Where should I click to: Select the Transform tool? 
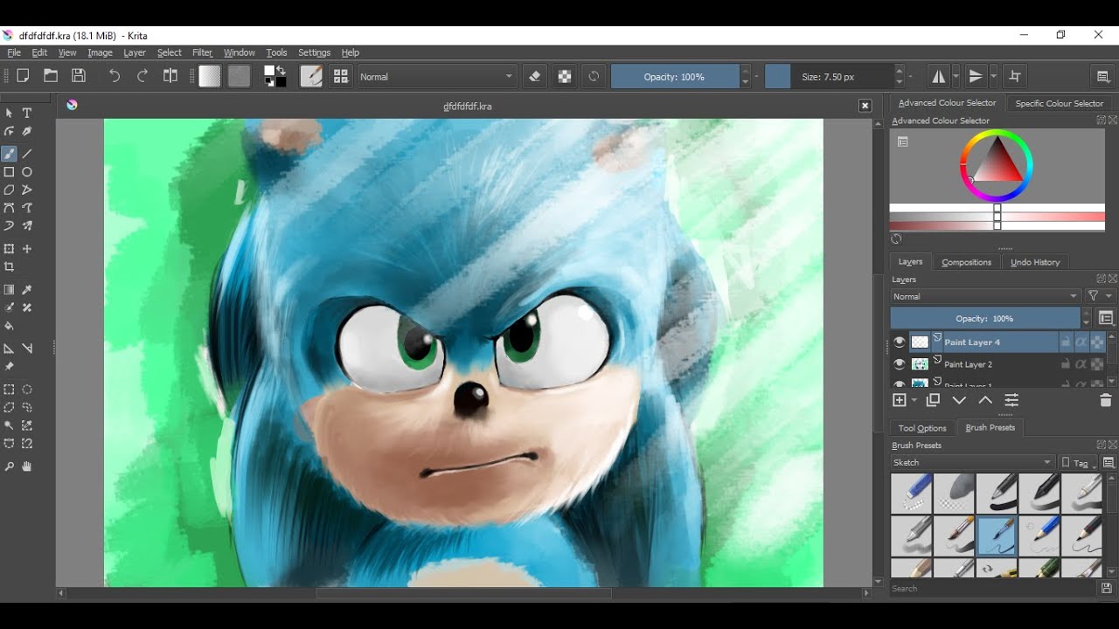(10, 249)
